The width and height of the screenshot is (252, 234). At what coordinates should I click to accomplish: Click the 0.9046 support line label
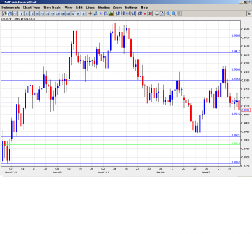[x=236, y=114]
